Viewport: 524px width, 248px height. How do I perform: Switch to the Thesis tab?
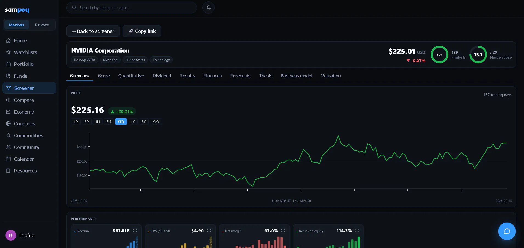266,76
